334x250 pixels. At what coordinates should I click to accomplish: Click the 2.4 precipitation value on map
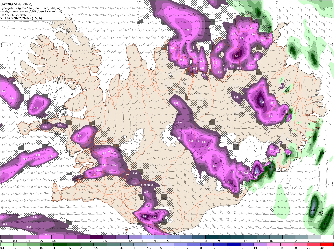tap(237, 56)
